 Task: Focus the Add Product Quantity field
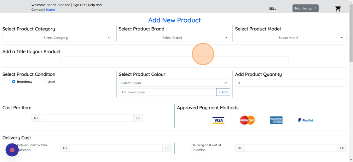[x=291, y=83]
